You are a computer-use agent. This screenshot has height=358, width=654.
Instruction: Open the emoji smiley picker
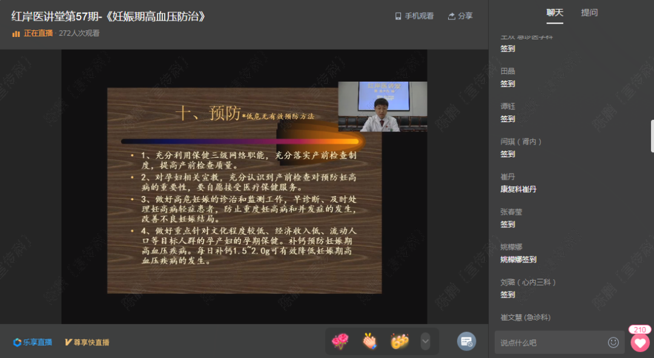click(x=613, y=342)
